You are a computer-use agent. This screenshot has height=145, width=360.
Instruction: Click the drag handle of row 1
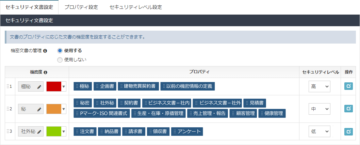[x=7, y=86]
